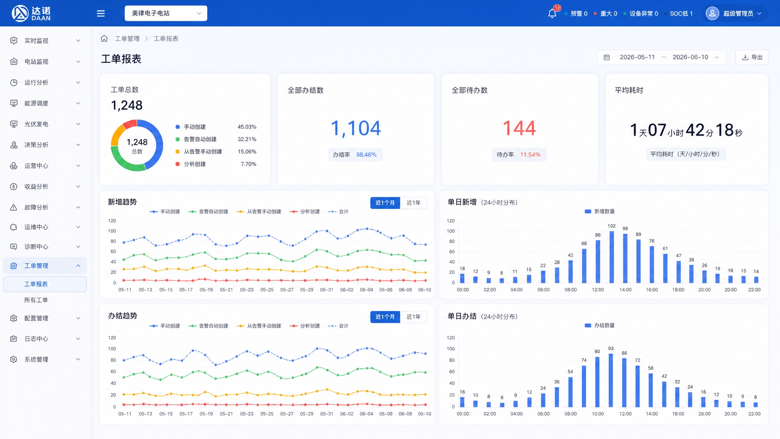Click the hamburger menu collapse icon
The width and height of the screenshot is (780, 439).
pyautogui.click(x=101, y=13)
